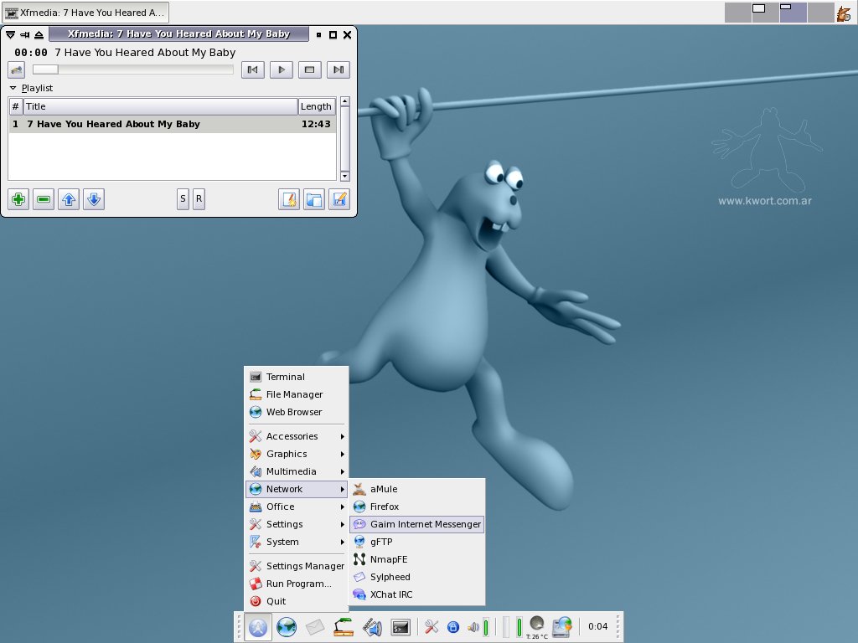Image resolution: width=858 pixels, height=643 pixels.
Task: Toggle repeat with the R button
Action: pos(199,199)
